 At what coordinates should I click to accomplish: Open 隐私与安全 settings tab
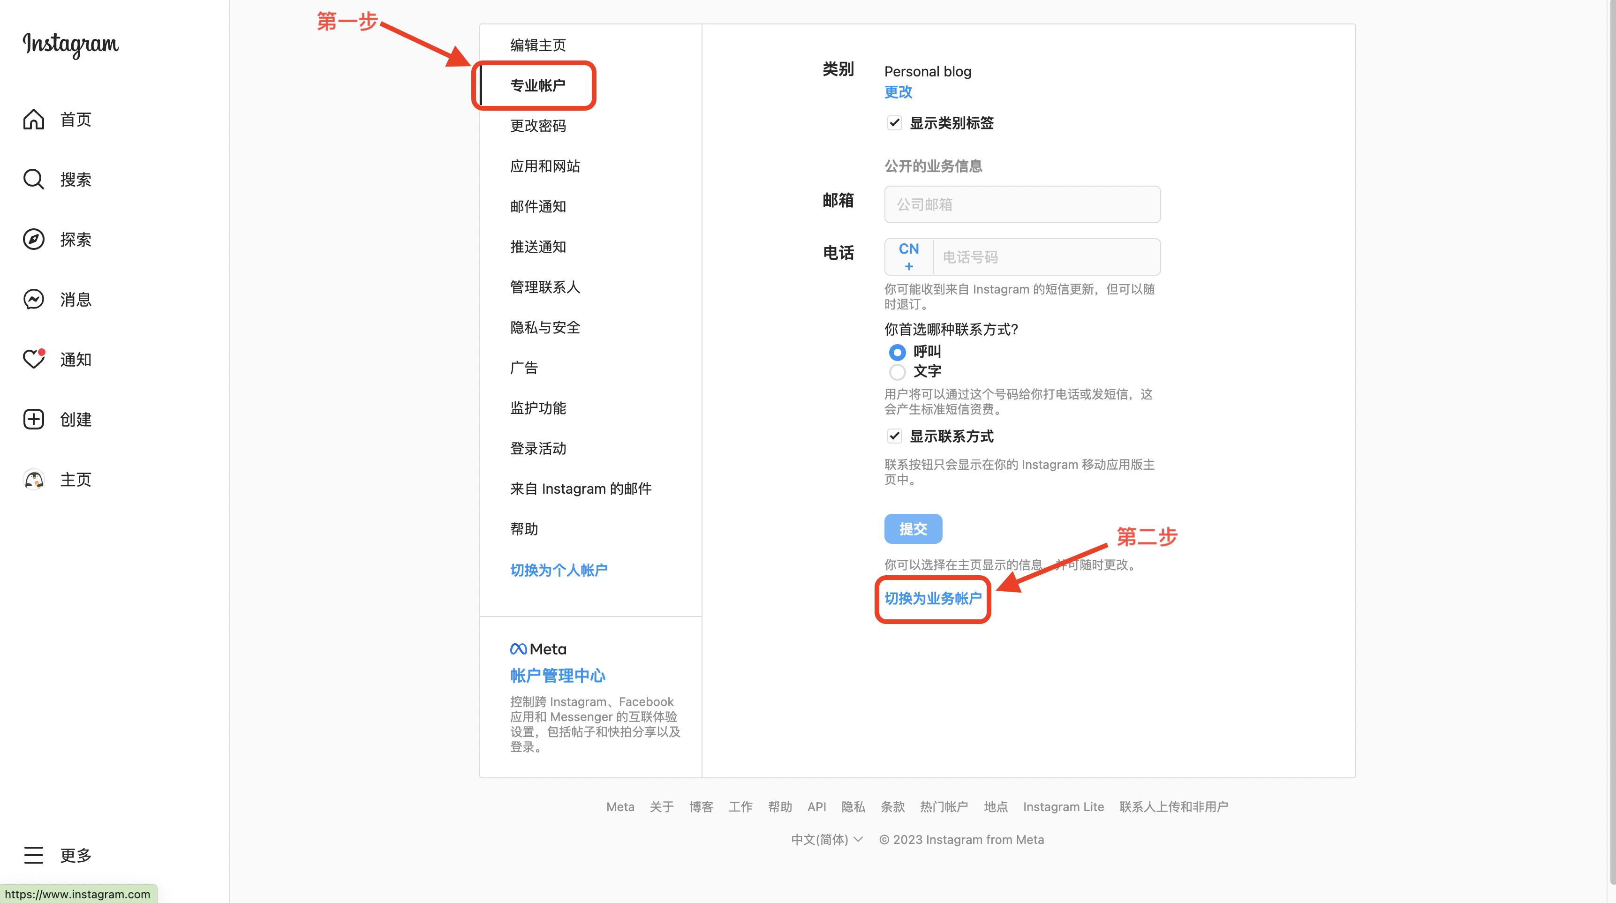590,327
